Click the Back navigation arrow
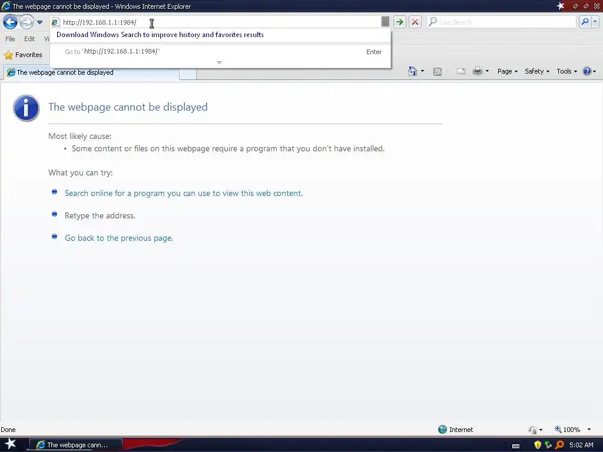 10,22
